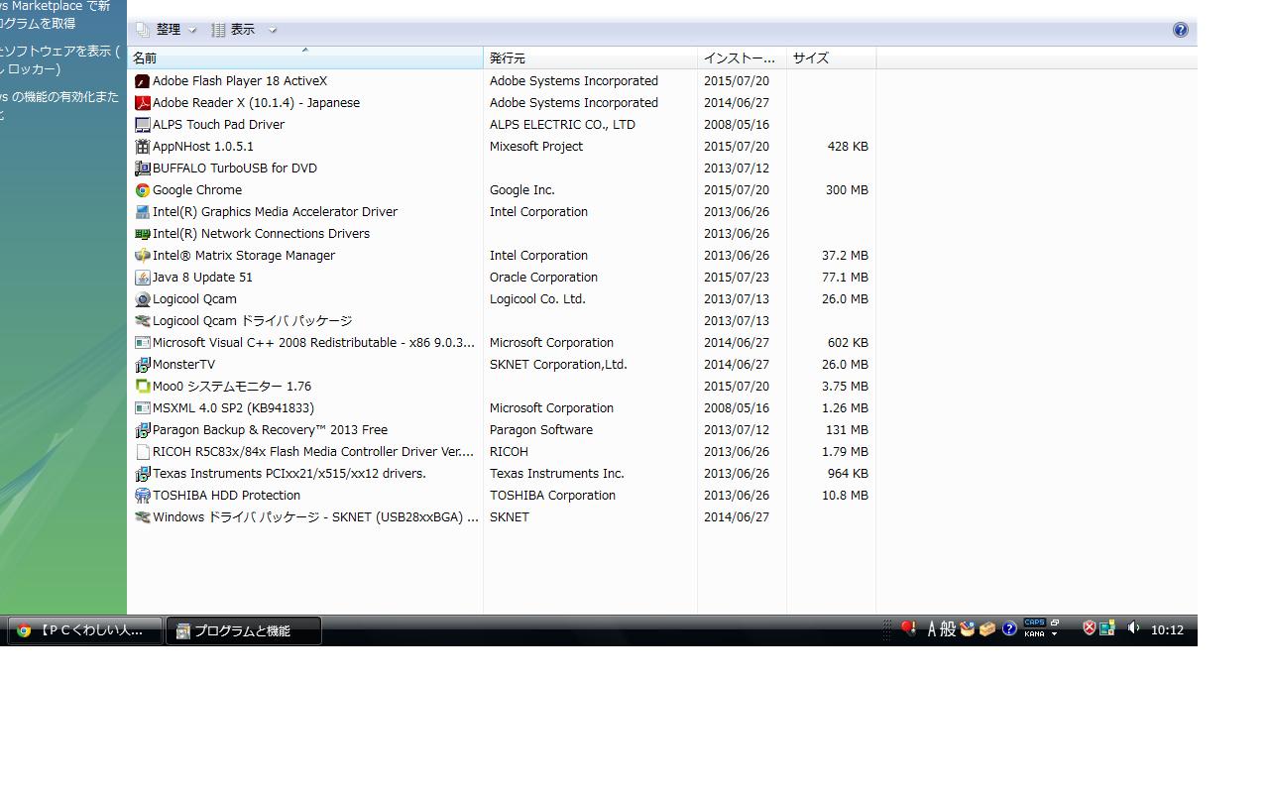Toggle the KANA indicator in language bar
The image size is (1269, 793).
pyautogui.click(x=1034, y=633)
